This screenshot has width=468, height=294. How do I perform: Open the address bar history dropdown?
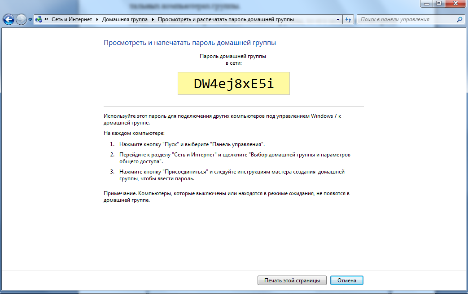(338, 19)
